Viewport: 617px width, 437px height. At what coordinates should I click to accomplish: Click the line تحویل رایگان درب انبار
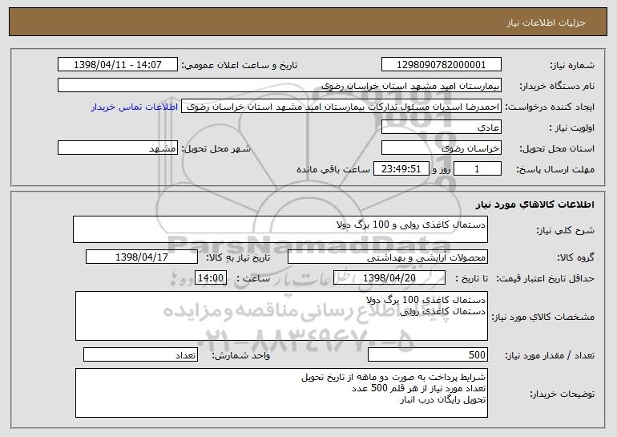pyautogui.click(x=443, y=399)
